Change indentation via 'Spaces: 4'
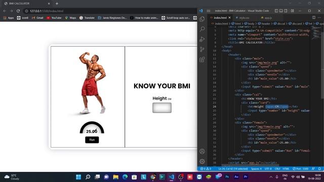324x182 pixels. coord(256,169)
